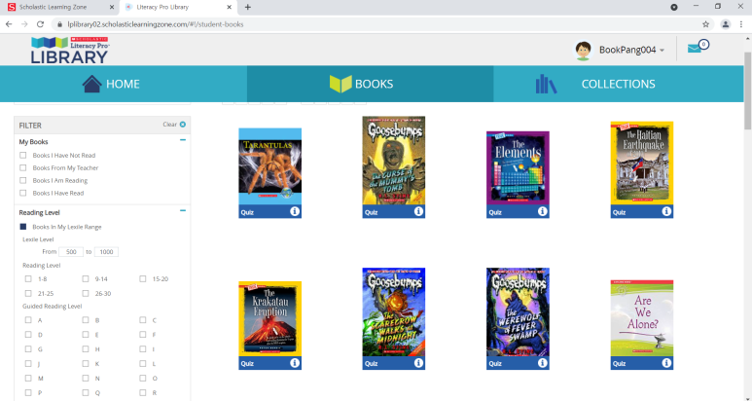Click Quiz under The Elements
The height and width of the screenshot is (401, 752).
coord(495,212)
